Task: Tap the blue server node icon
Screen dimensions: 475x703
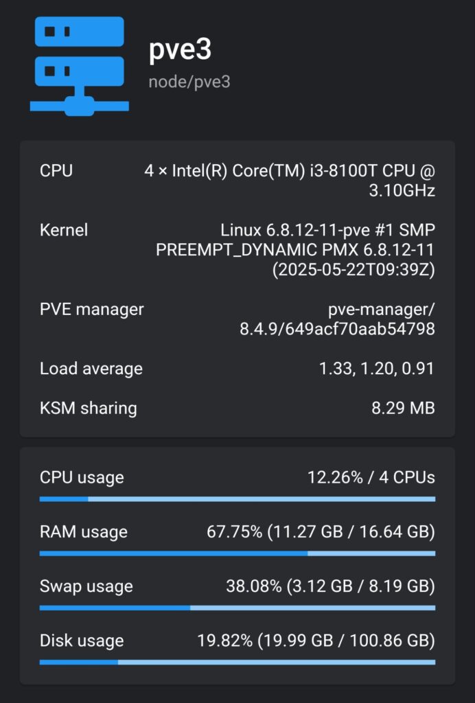Action: 80,66
